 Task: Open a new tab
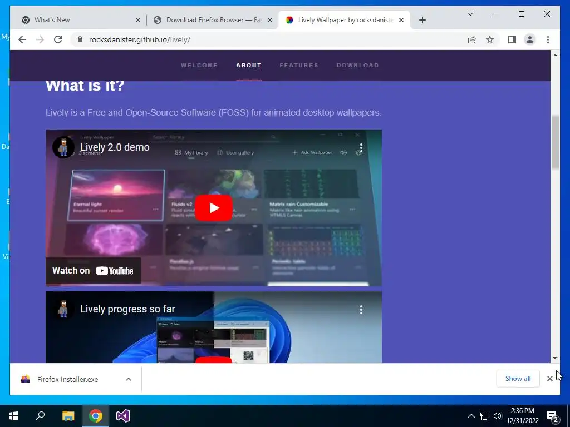(422, 20)
